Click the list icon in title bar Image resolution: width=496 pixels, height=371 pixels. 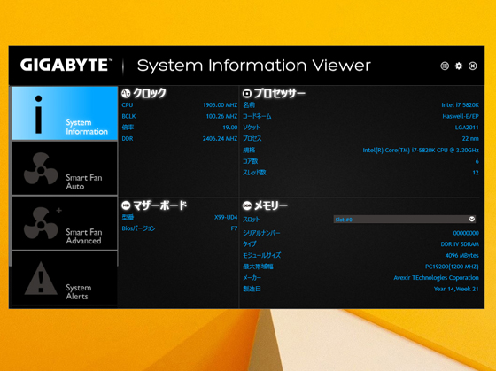[x=445, y=66]
